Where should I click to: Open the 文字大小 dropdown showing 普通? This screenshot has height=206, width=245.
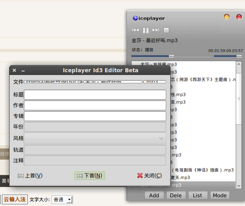(62, 200)
